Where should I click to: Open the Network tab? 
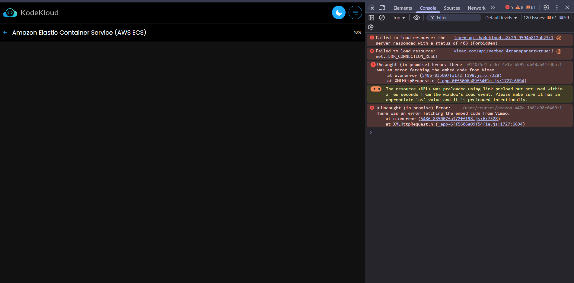coord(477,8)
